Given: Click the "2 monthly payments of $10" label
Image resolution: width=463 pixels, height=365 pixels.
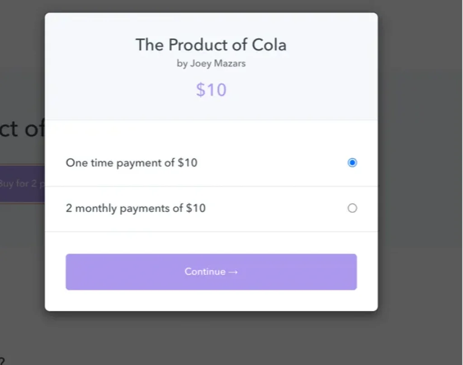Looking at the screenshot, I should click(136, 208).
